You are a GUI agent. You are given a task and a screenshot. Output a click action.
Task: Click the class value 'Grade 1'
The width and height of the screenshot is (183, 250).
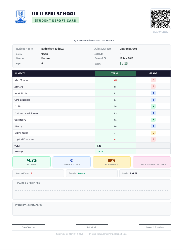coord(46,54)
